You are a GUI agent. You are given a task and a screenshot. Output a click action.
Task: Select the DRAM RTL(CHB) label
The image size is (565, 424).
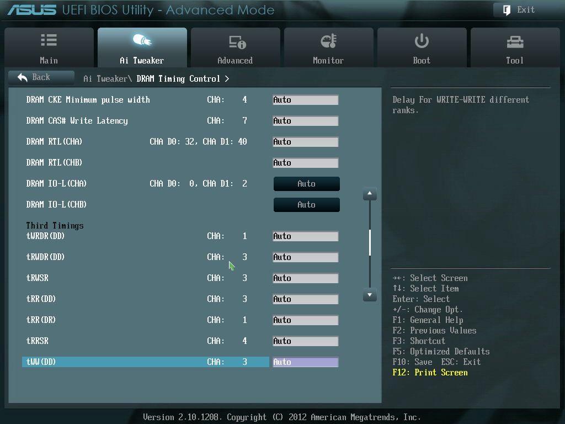(54, 163)
